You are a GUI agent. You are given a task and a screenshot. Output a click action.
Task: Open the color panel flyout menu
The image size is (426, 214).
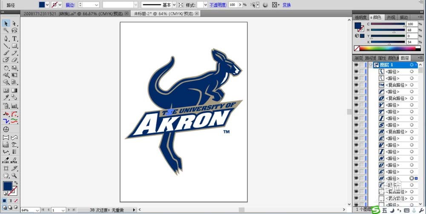(420, 17)
